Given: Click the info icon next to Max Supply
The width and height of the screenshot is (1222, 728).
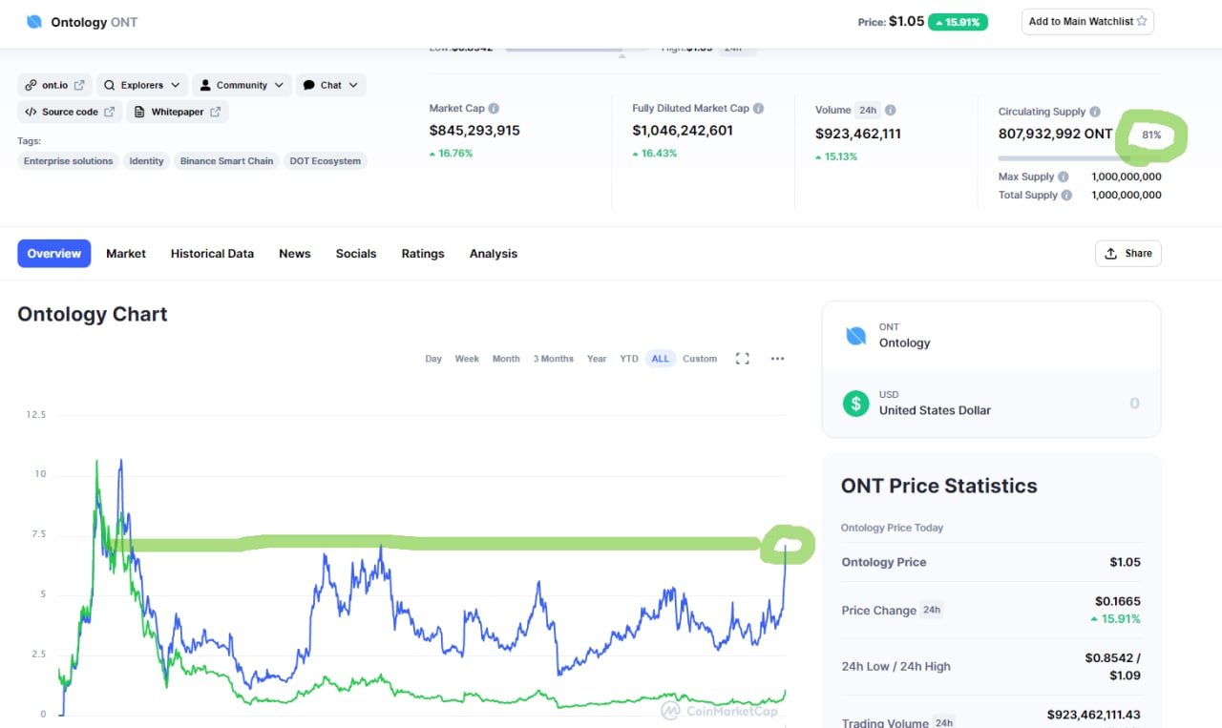Looking at the screenshot, I should (1064, 177).
